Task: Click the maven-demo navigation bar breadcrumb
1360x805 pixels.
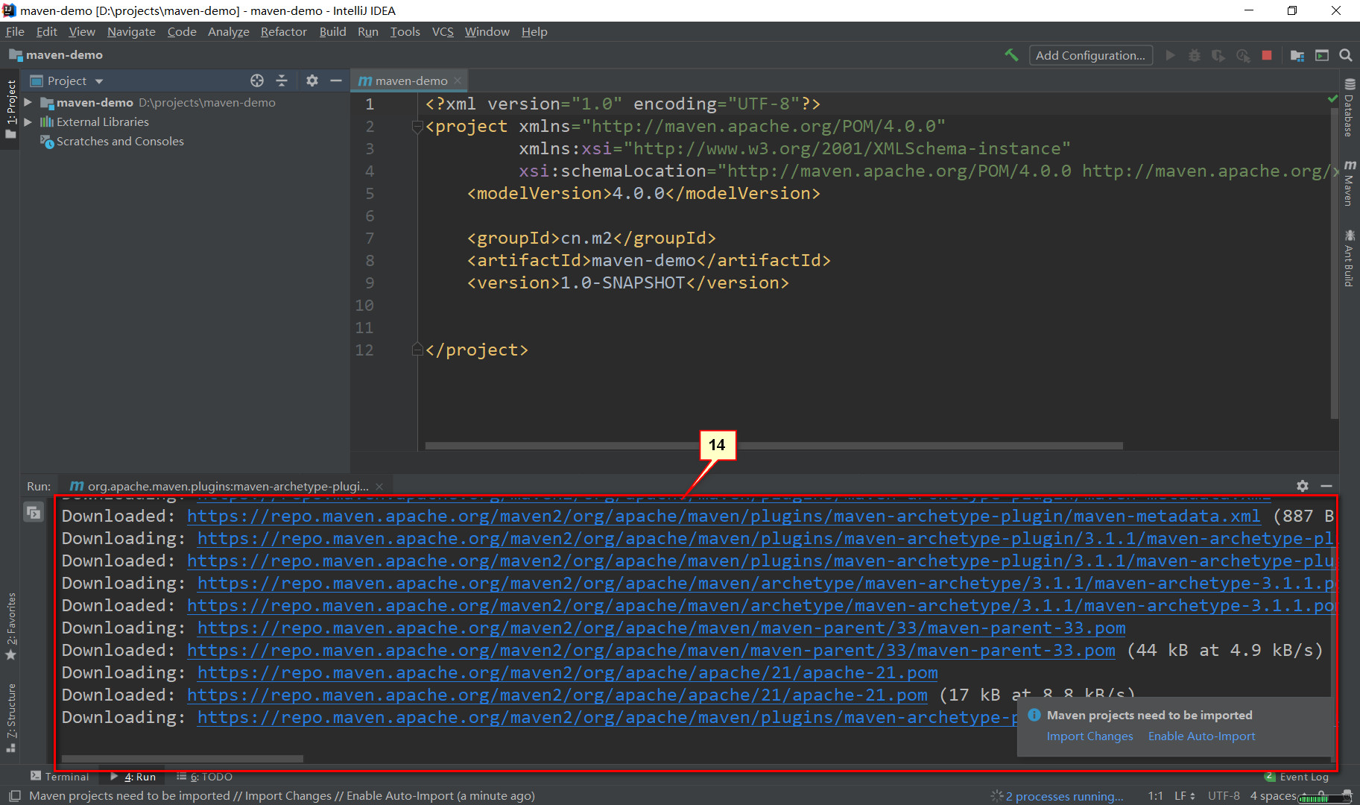Action: [x=56, y=55]
